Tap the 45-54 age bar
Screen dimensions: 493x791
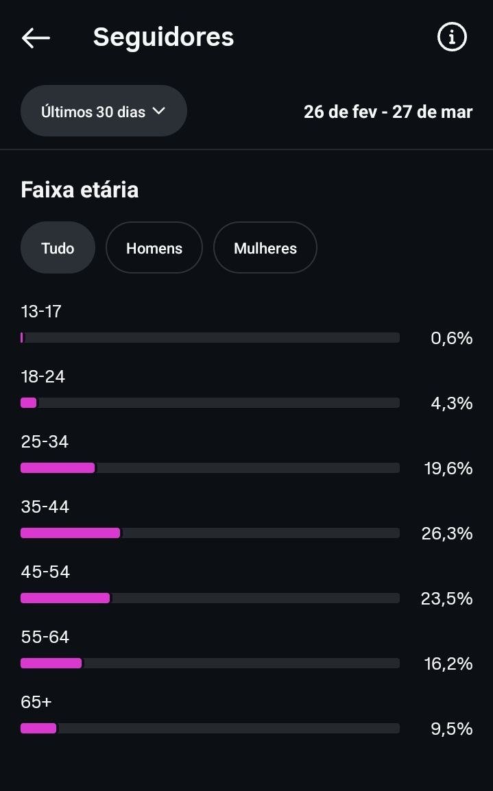(210, 598)
